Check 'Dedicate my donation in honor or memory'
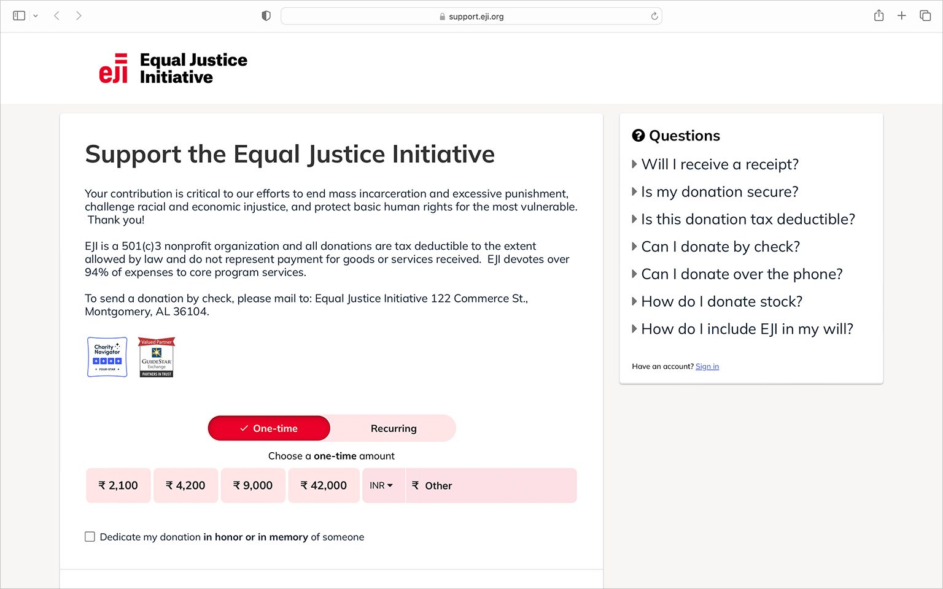 click(x=90, y=536)
